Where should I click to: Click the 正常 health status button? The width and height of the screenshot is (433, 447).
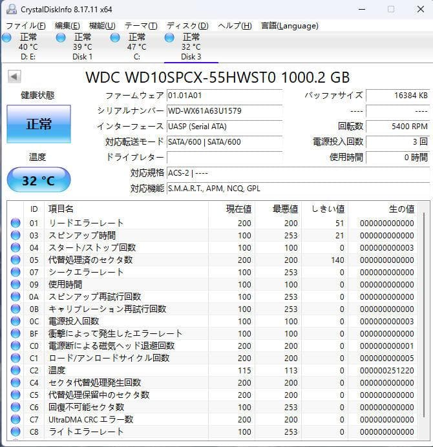(x=39, y=124)
